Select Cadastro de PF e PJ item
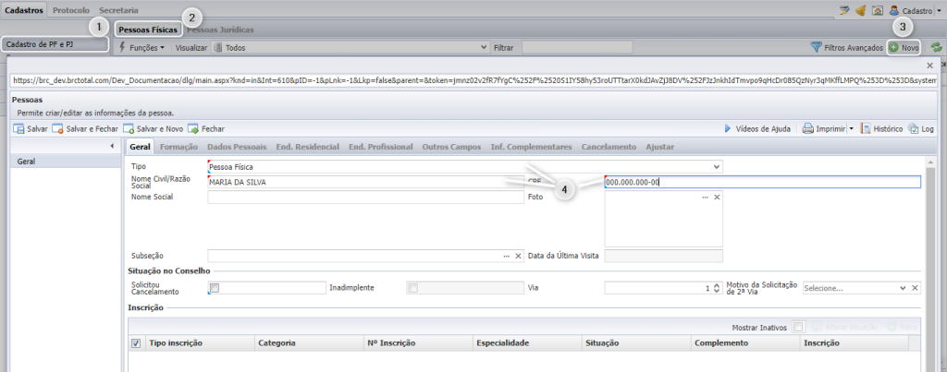Image resolution: width=947 pixels, height=372 pixels. 55,44
